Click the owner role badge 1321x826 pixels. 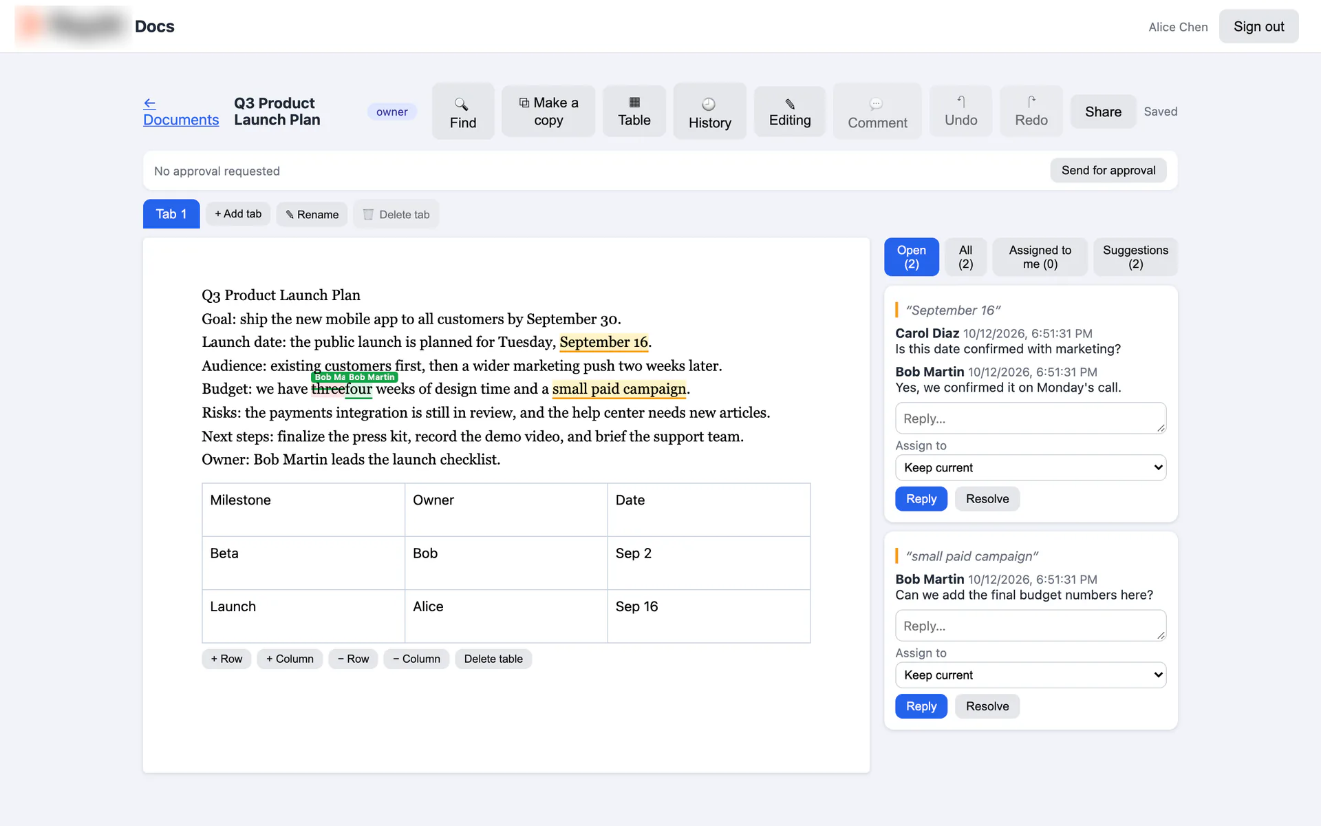click(391, 112)
